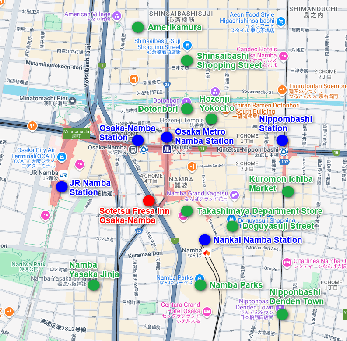The height and width of the screenshot is (341, 347).
Task: Click the Candeo Hotels pink hotel pin
Action: 283,56
